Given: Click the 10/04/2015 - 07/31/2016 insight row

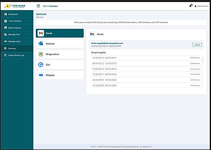Looking at the screenshot, I should tap(146, 69).
